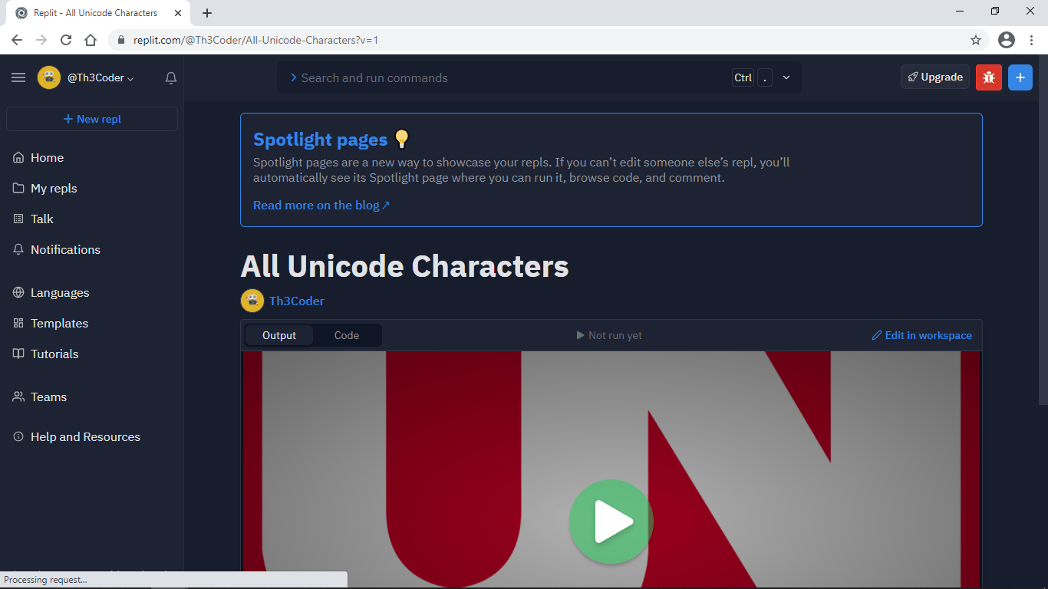Click the Spotlight pages heading
Viewport: 1048px width, 589px height.
(x=321, y=140)
